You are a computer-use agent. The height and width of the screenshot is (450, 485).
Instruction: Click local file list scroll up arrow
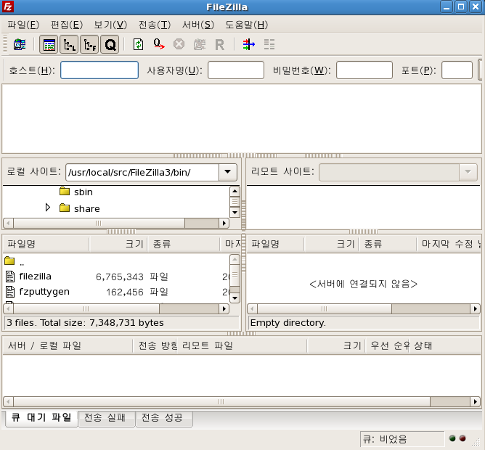[x=235, y=259]
